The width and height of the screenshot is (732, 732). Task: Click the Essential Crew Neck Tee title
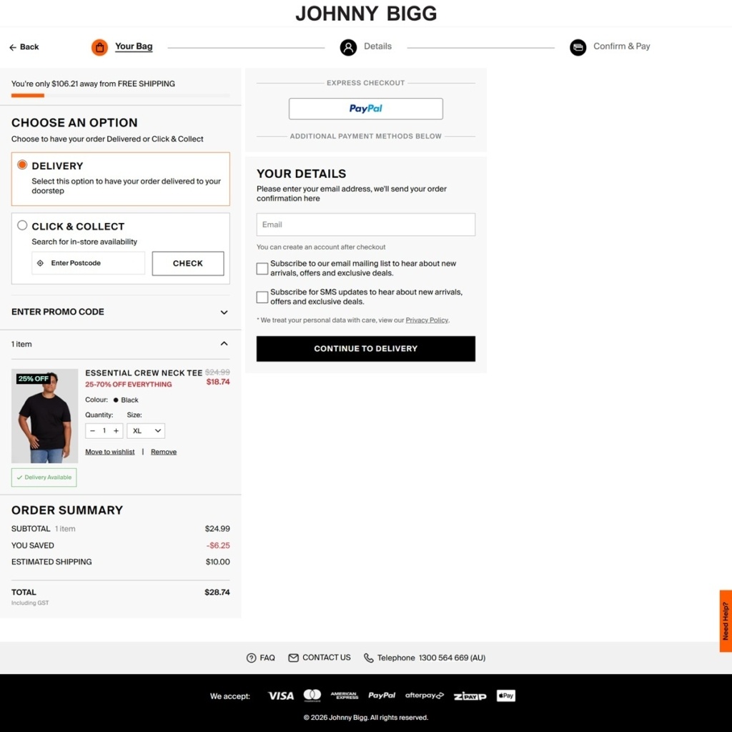click(143, 373)
